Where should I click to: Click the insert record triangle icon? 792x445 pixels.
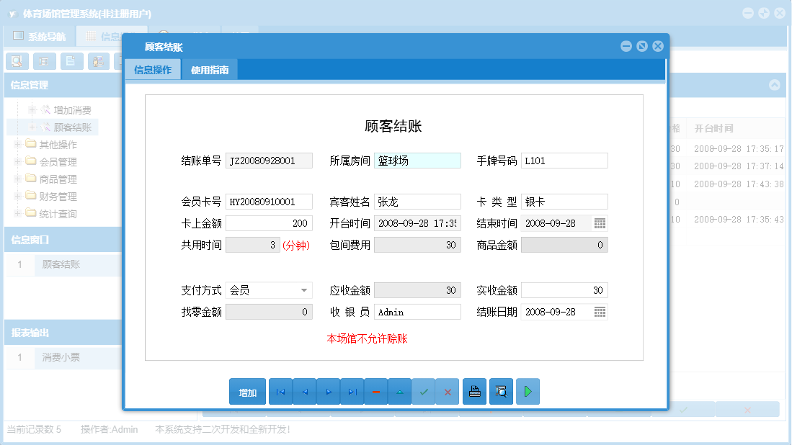click(400, 391)
